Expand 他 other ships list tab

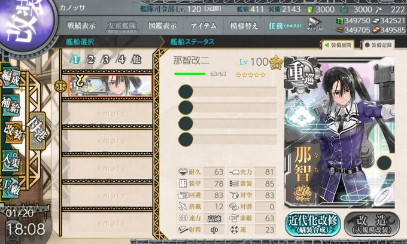point(136,60)
